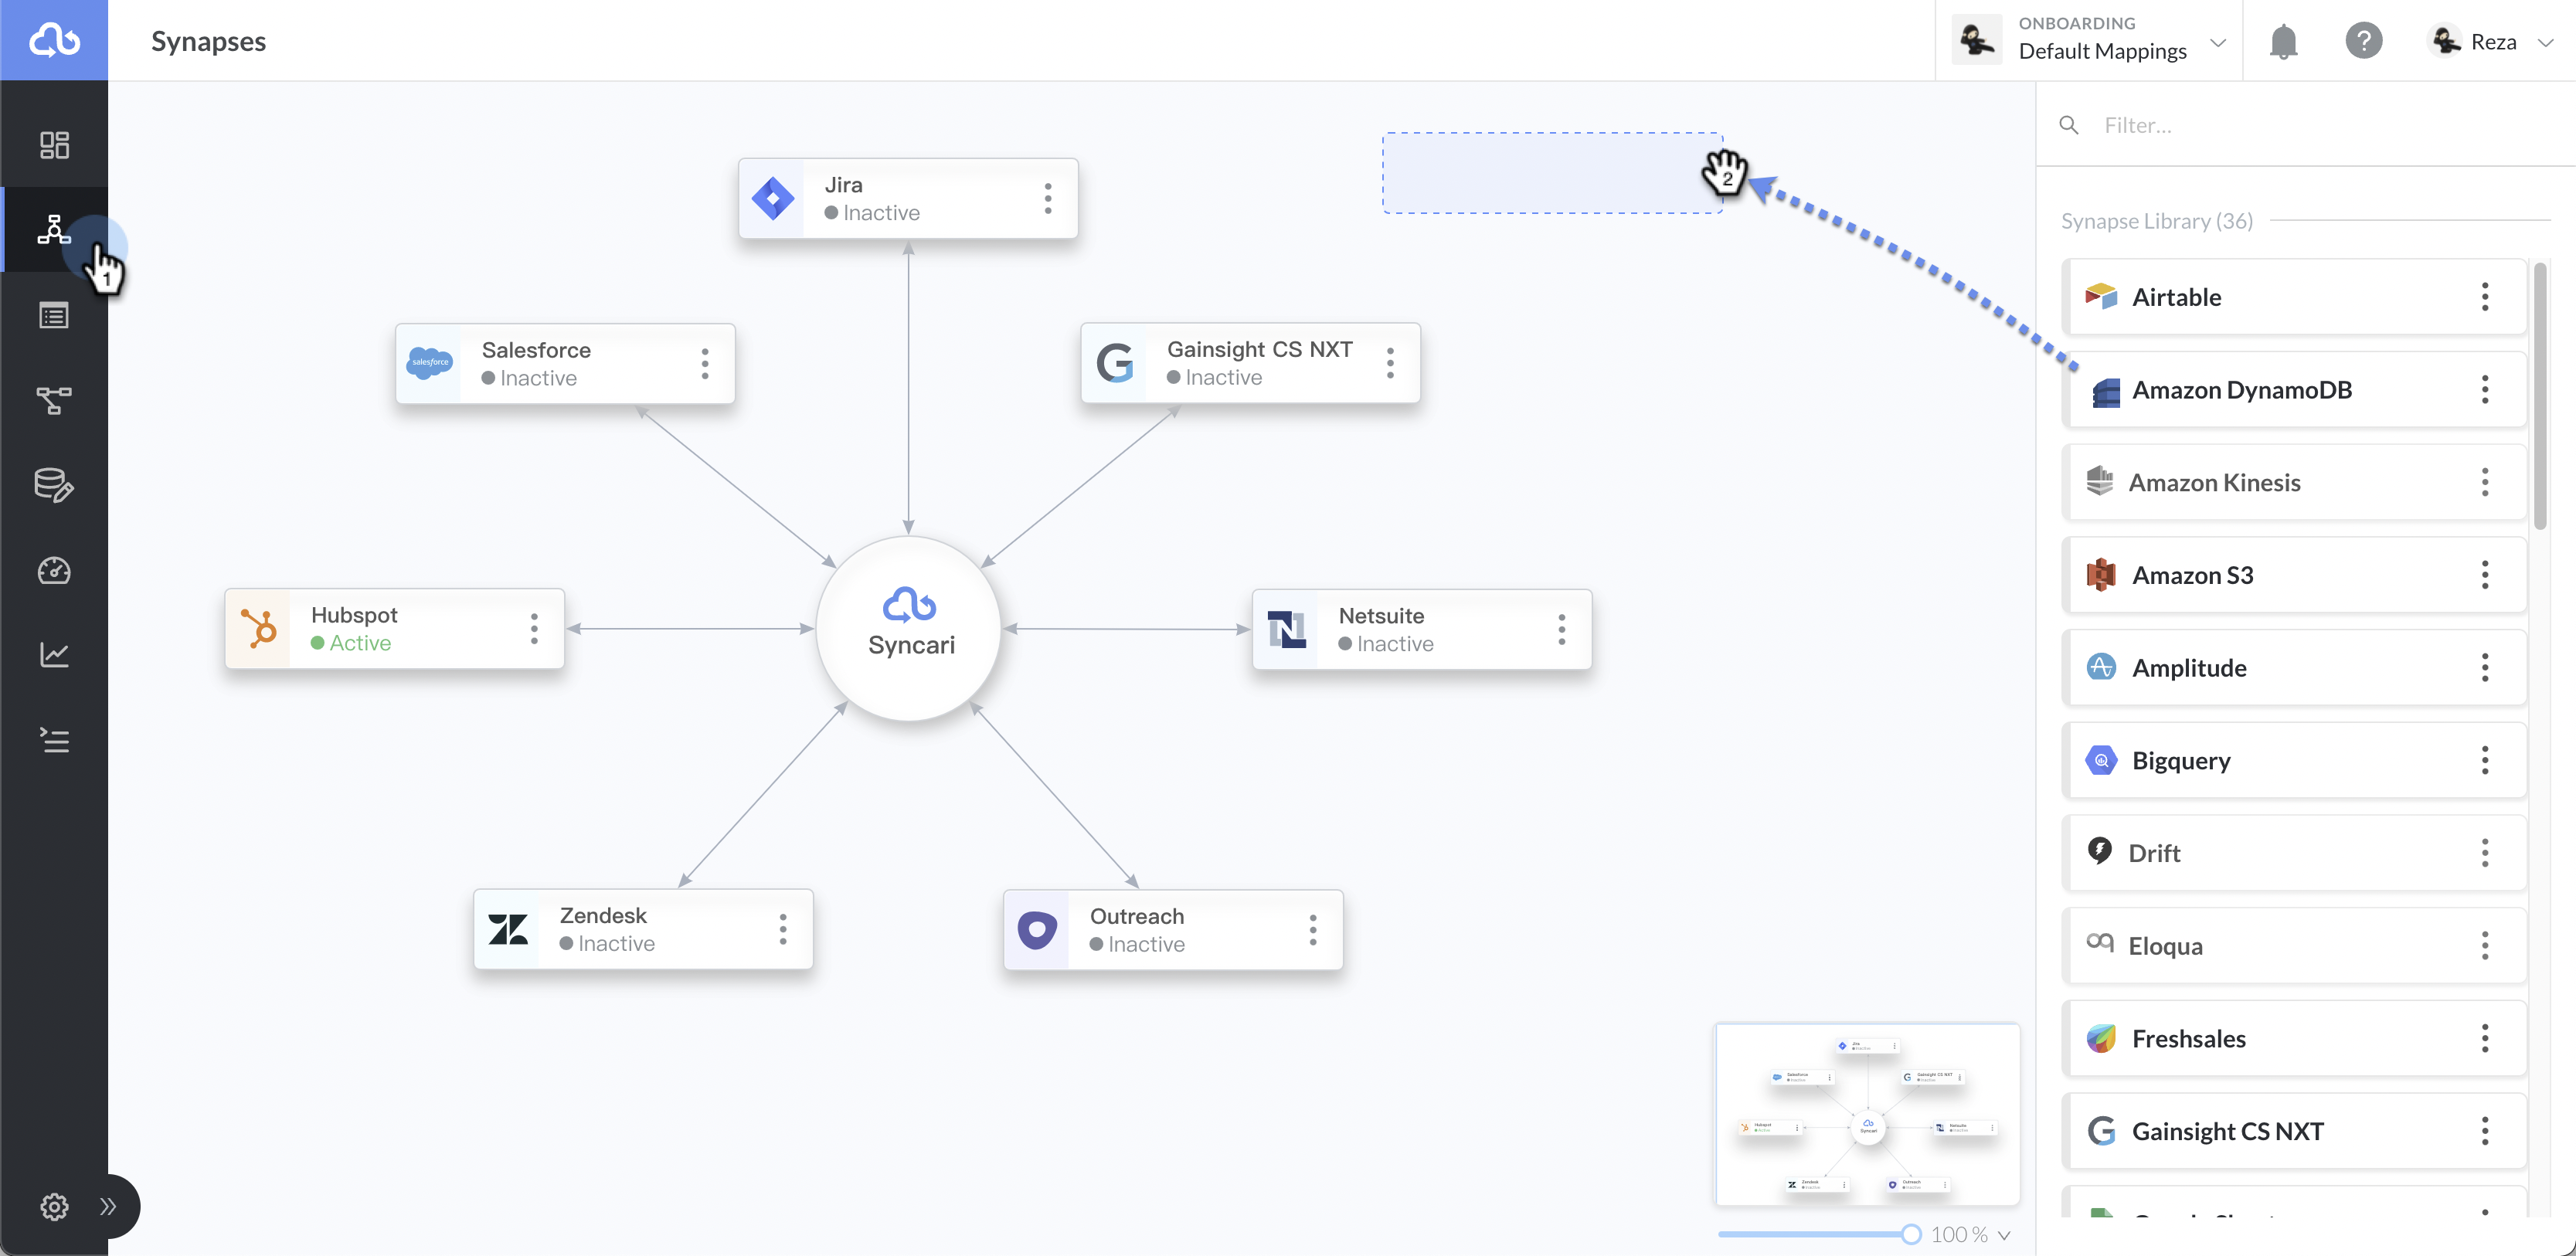2576x1256 pixels.
Task: Open the Pipelines icon in left sidebar
Action: [54, 400]
